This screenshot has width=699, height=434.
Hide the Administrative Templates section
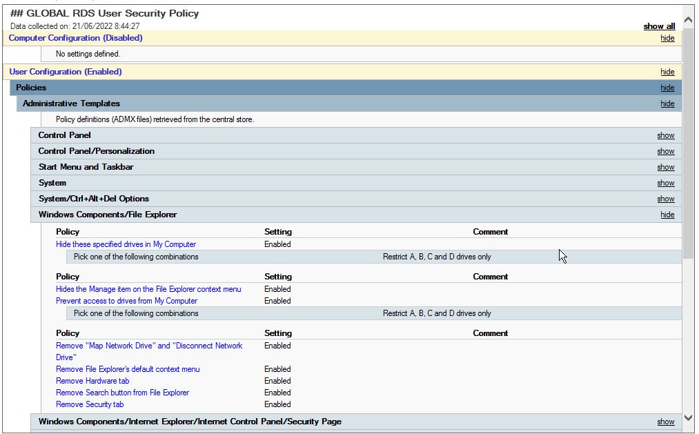[x=667, y=104]
